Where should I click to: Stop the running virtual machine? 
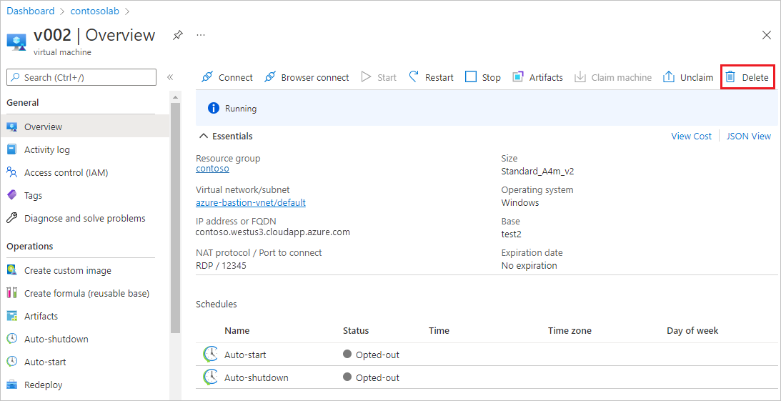482,77
